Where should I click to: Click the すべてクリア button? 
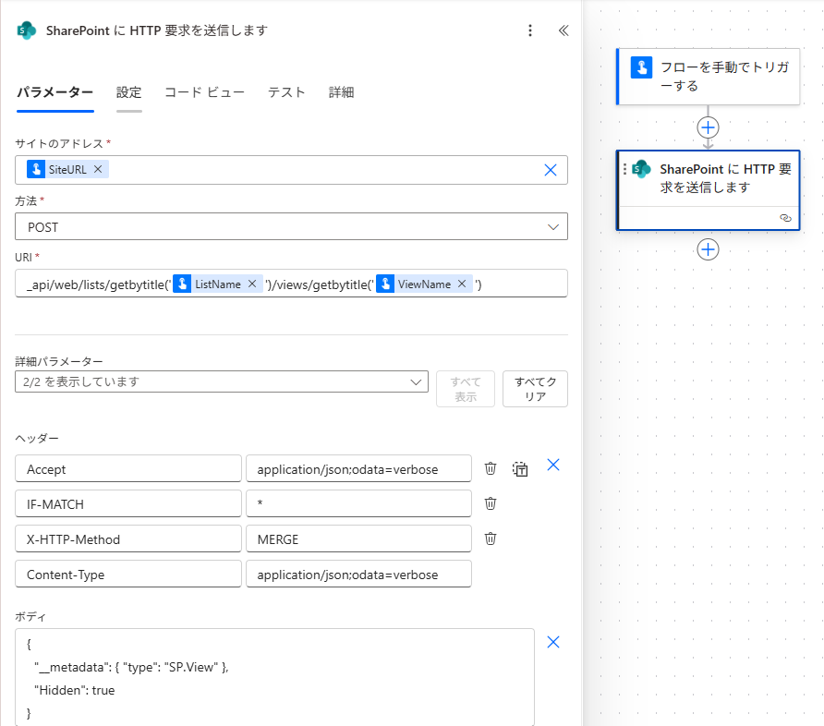pyautogui.click(x=535, y=389)
